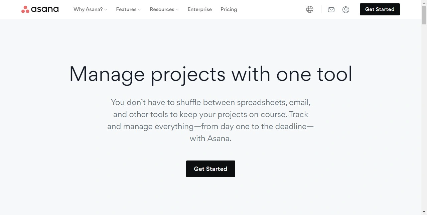Click the scrollbar down arrow
The image size is (427, 215).
pos(424,212)
